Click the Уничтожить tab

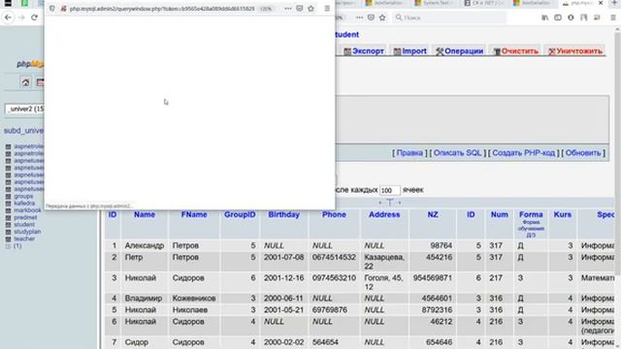575,51
